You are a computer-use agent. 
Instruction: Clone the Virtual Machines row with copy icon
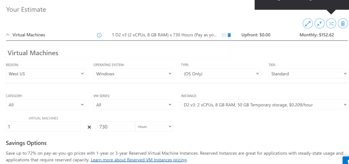pos(223,35)
